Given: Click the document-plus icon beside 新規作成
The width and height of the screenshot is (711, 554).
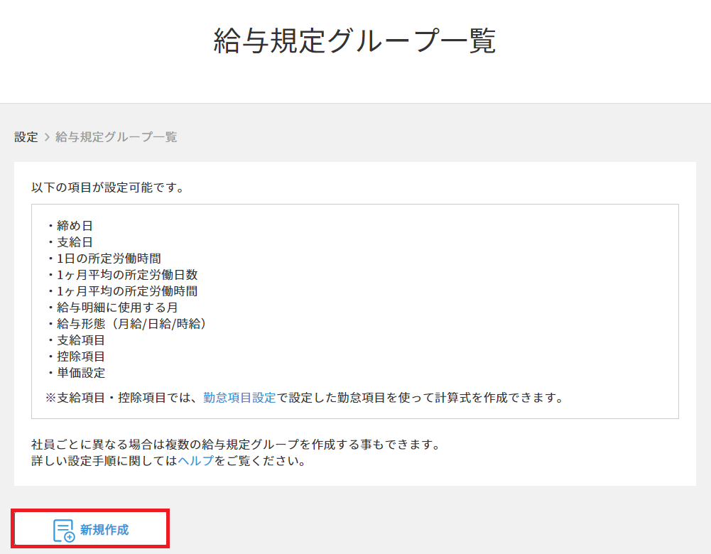Looking at the screenshot, I should point(64,531).
